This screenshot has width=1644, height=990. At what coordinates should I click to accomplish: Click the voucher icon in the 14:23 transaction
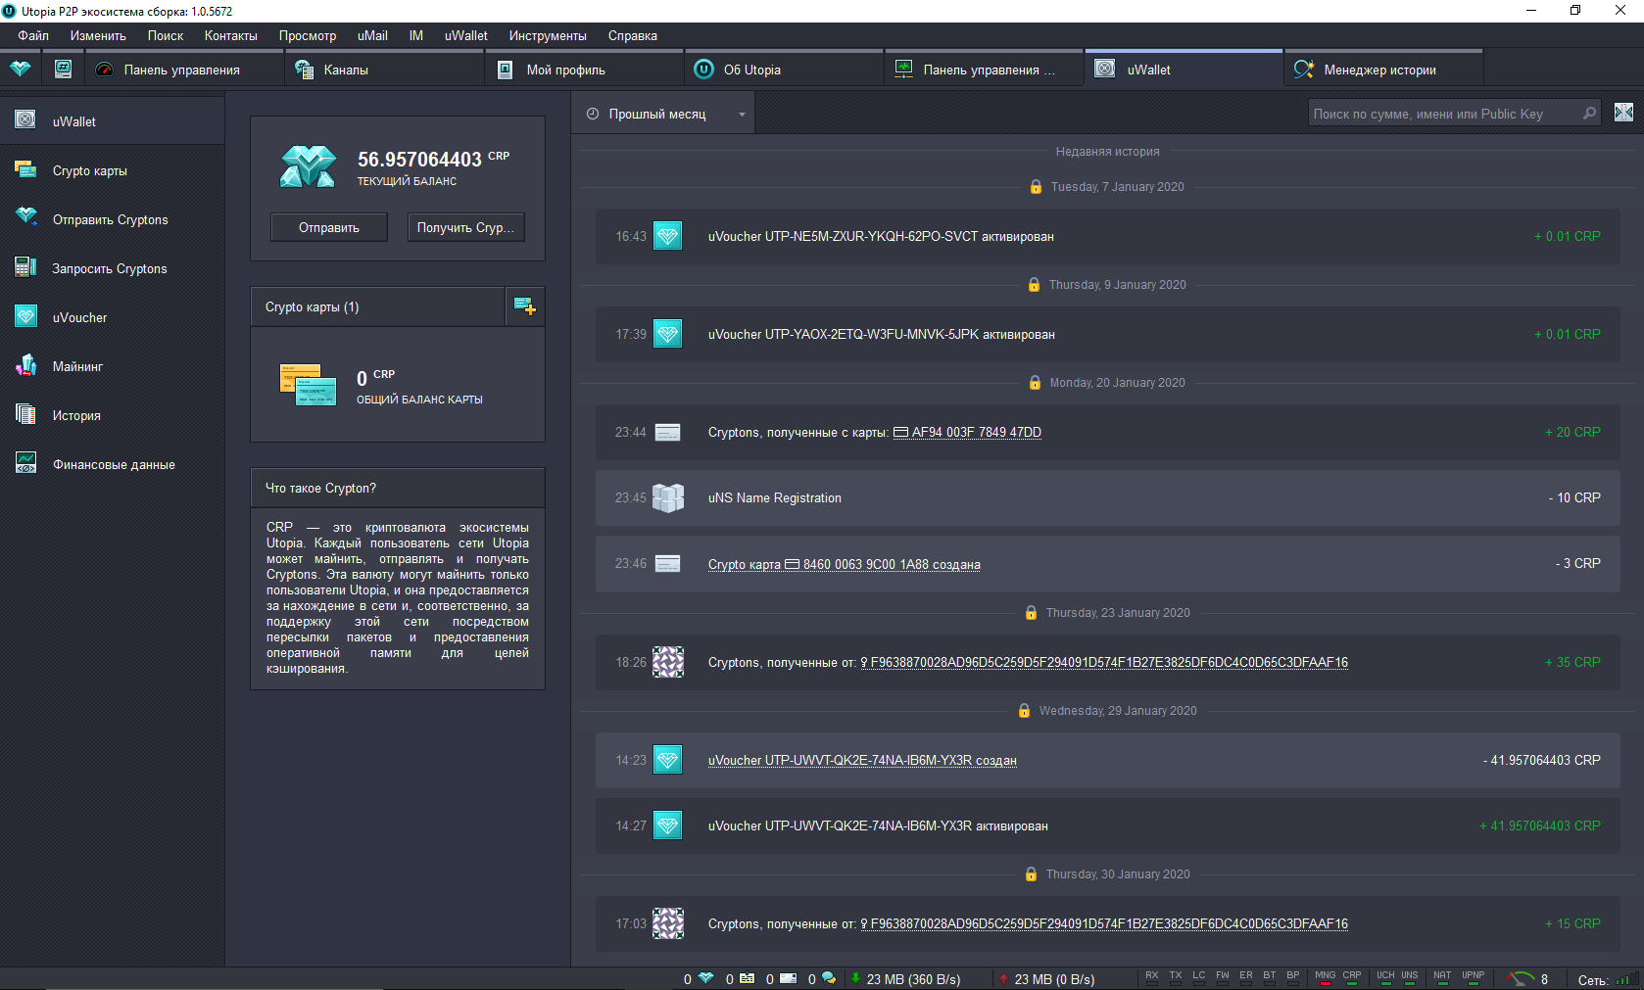667,760
